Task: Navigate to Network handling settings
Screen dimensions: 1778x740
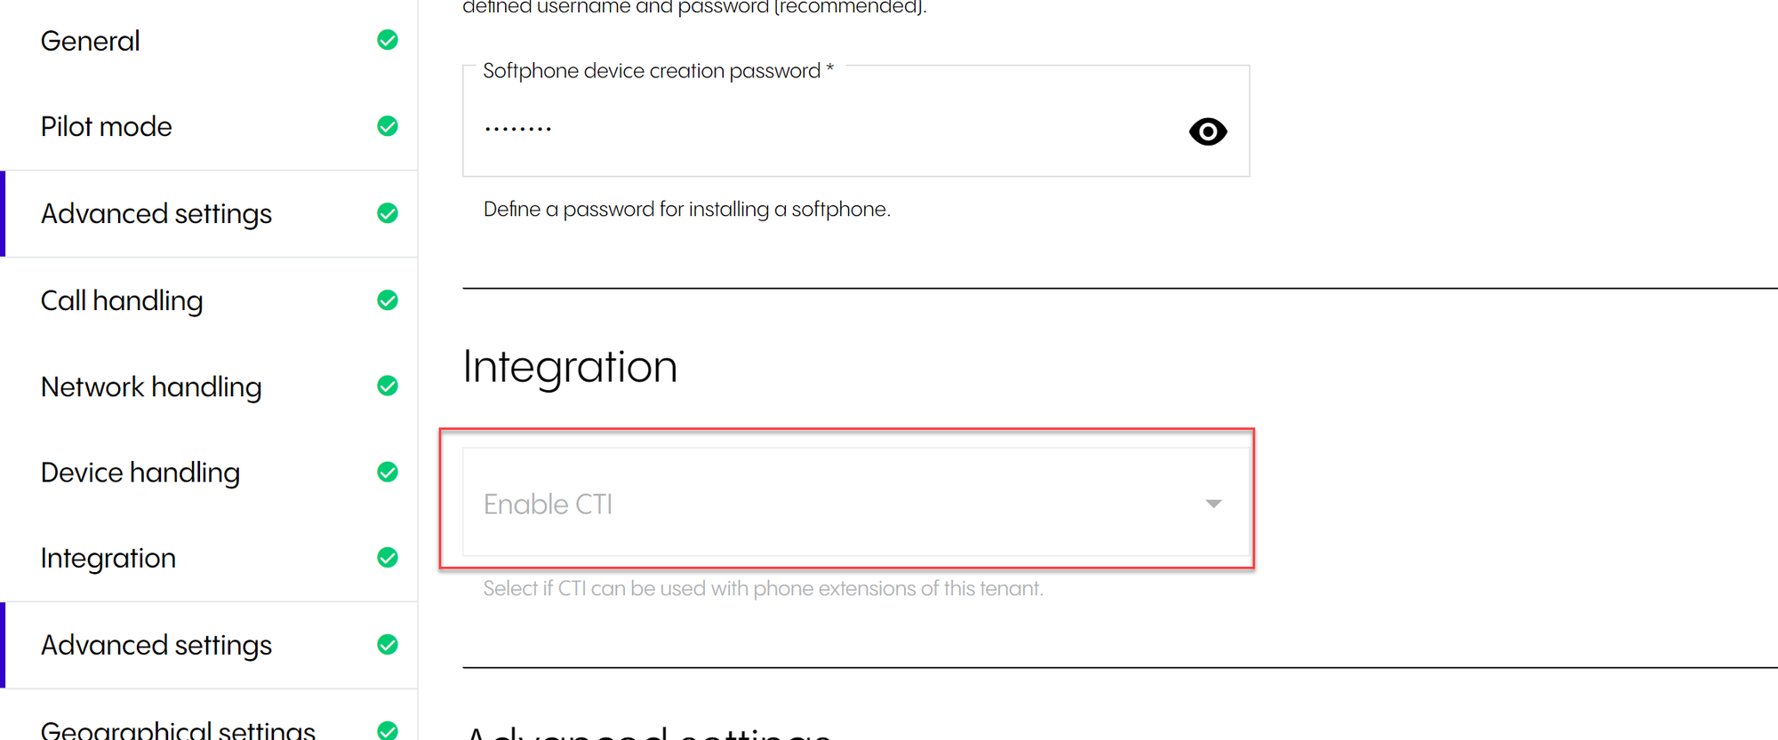Action: [151, 386]
